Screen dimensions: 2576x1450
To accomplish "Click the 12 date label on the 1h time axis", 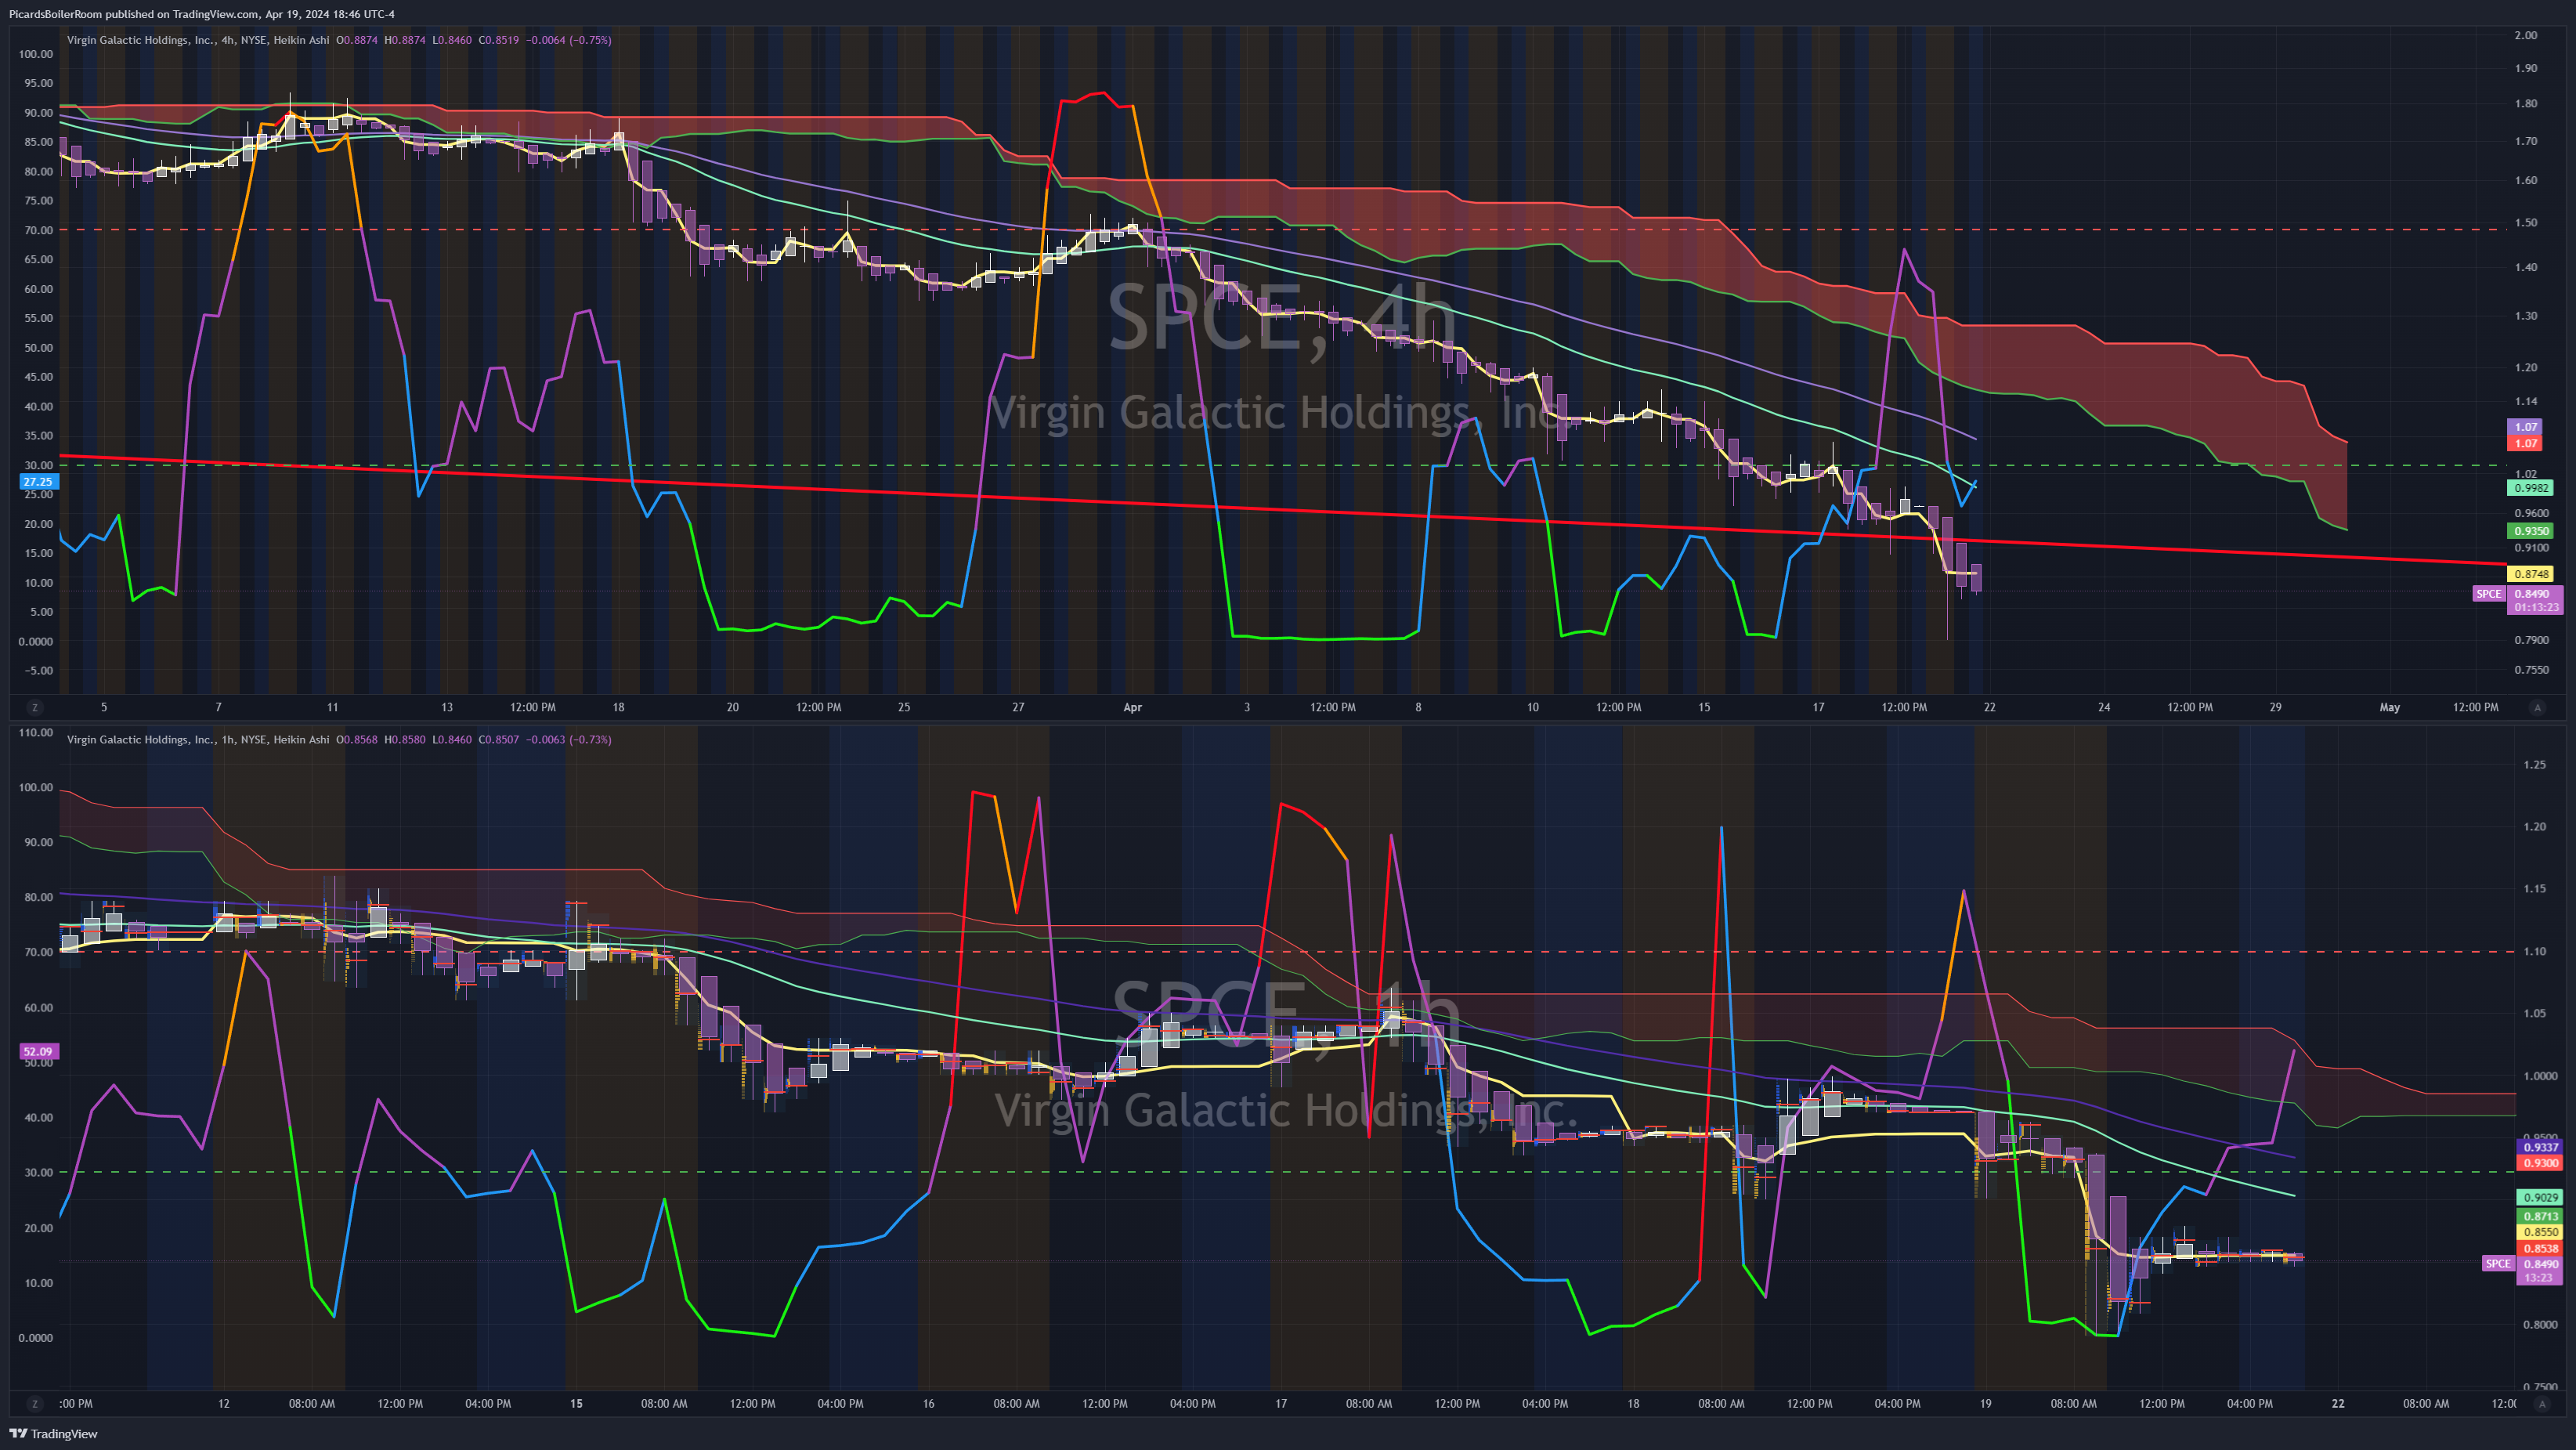I will point(224,1404).
